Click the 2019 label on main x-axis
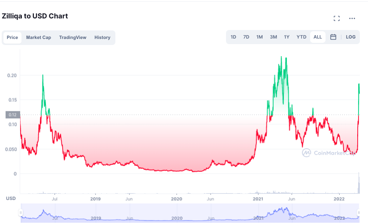Image resolution: width=368 pixels, height=224 pixels. pyautogui.click(x=95, y=199)
